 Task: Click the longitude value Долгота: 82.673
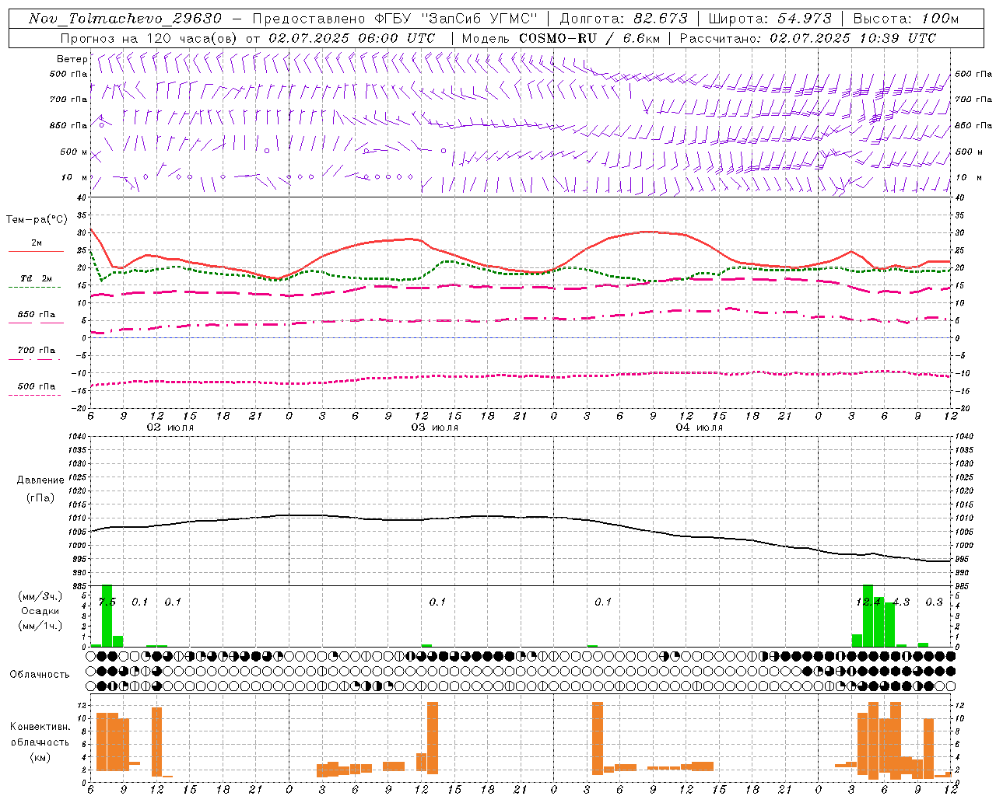tap(623, 19)
